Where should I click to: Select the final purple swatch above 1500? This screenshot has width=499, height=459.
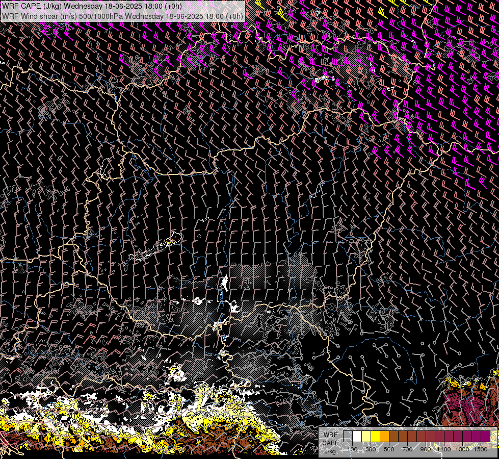tap(486, 436)
